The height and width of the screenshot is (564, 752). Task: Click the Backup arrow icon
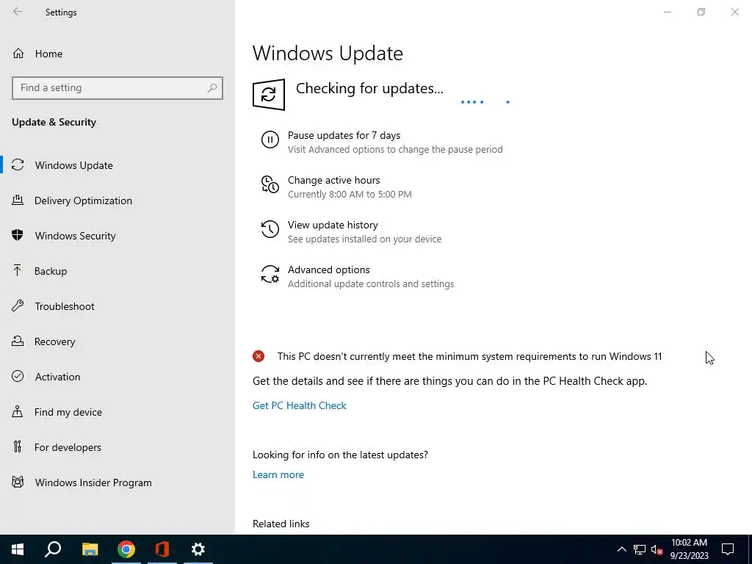(x=18, y=271)
